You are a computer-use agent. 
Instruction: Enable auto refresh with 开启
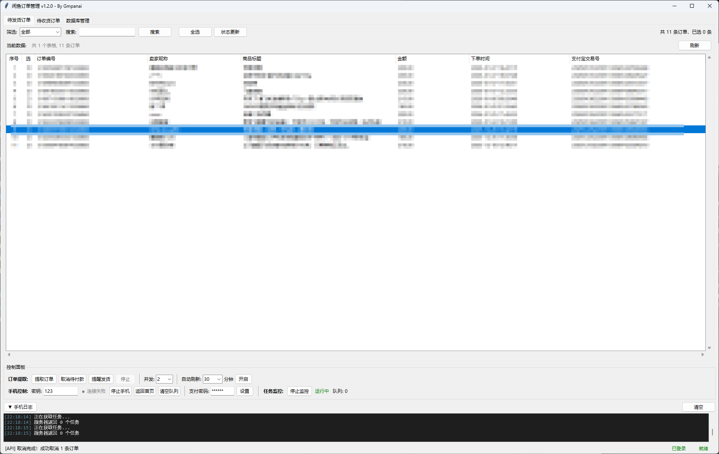(243, 379)
